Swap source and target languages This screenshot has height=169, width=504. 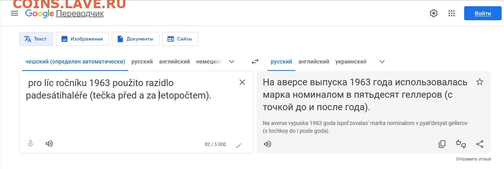pyautogui.click(x=255, y=62)
